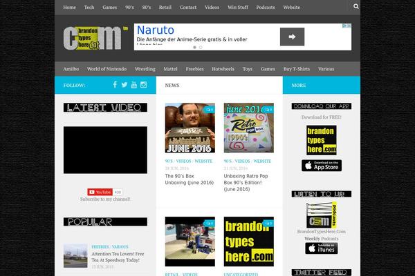Click the Naruto ad arrow button
Viewport: 415px width, 276px height.
(292, 37)
